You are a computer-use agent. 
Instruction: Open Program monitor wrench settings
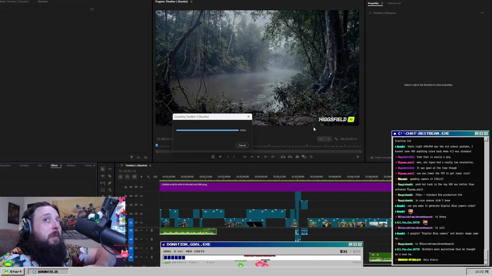(336, 139)
